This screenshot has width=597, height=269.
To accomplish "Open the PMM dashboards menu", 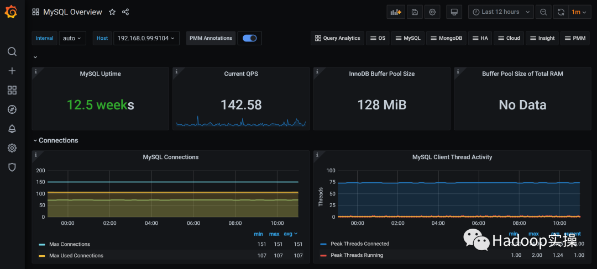I will point(575,38).
